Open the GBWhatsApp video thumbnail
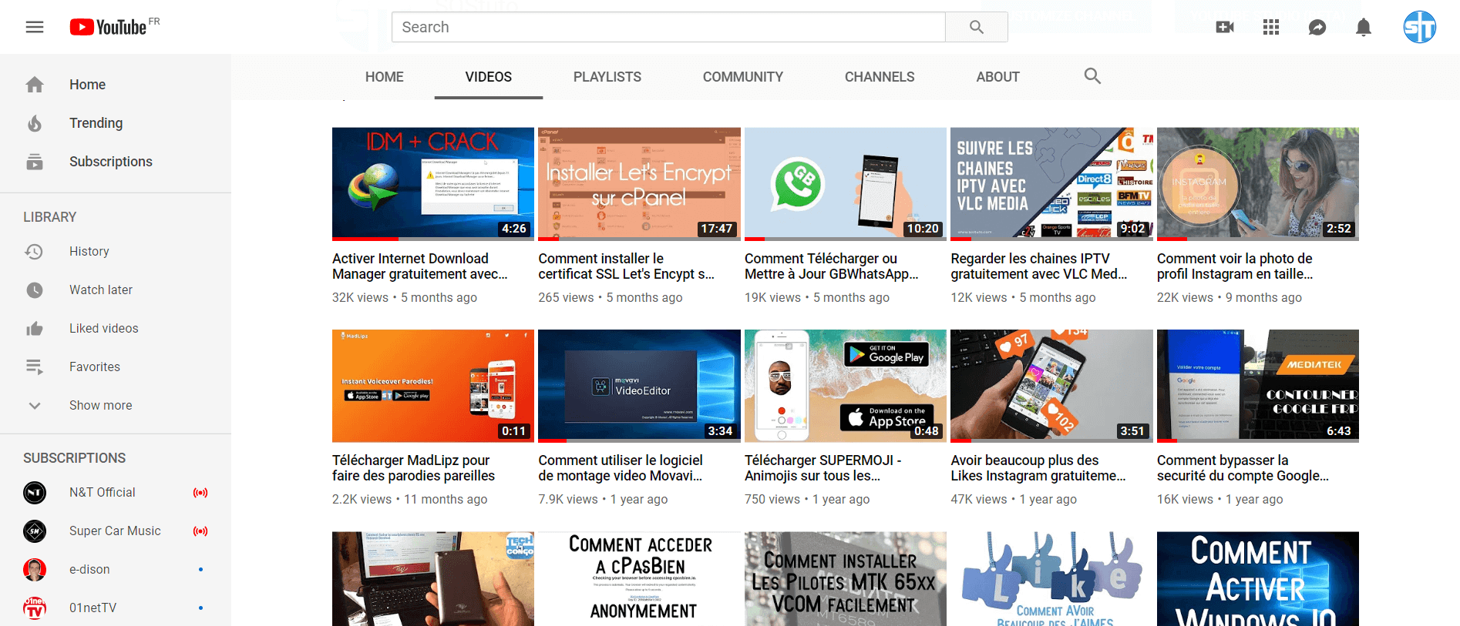The height and width of the screenshot is (626, 1460). (x=846, y=184)
